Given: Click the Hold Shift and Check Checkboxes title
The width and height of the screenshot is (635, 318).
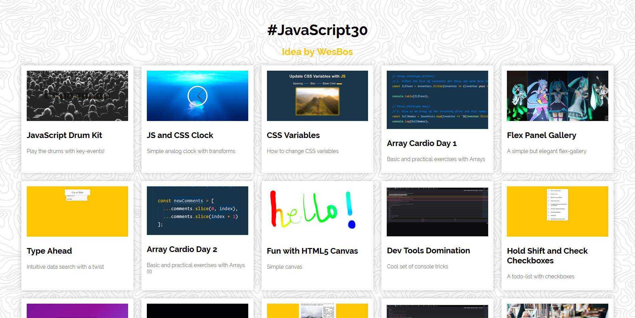Looking at the screenshot, I should [x=547, y=256].
